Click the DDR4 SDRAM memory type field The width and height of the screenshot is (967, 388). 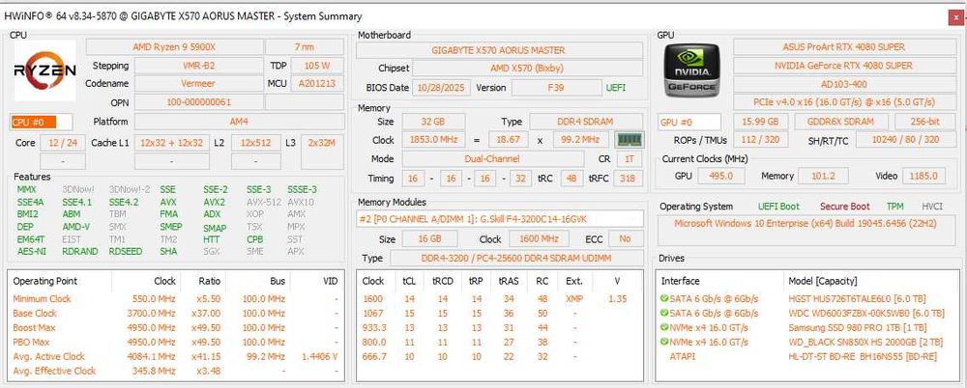[x=586, y=122]
